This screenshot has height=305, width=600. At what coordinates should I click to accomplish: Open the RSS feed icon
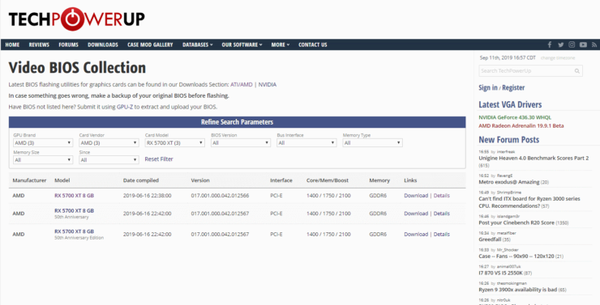[x=594, y=44]
